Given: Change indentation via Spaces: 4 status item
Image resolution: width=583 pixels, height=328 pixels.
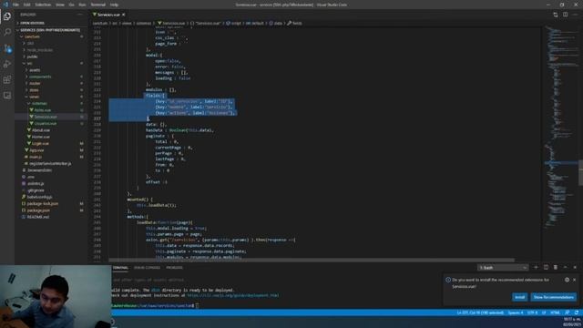Looking at the screenshot, I should click(516, 313).
